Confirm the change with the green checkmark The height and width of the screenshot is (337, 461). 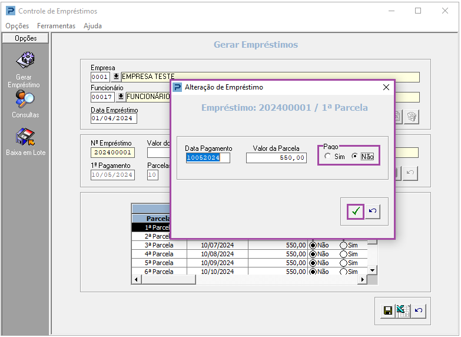(x=356, y=212)
